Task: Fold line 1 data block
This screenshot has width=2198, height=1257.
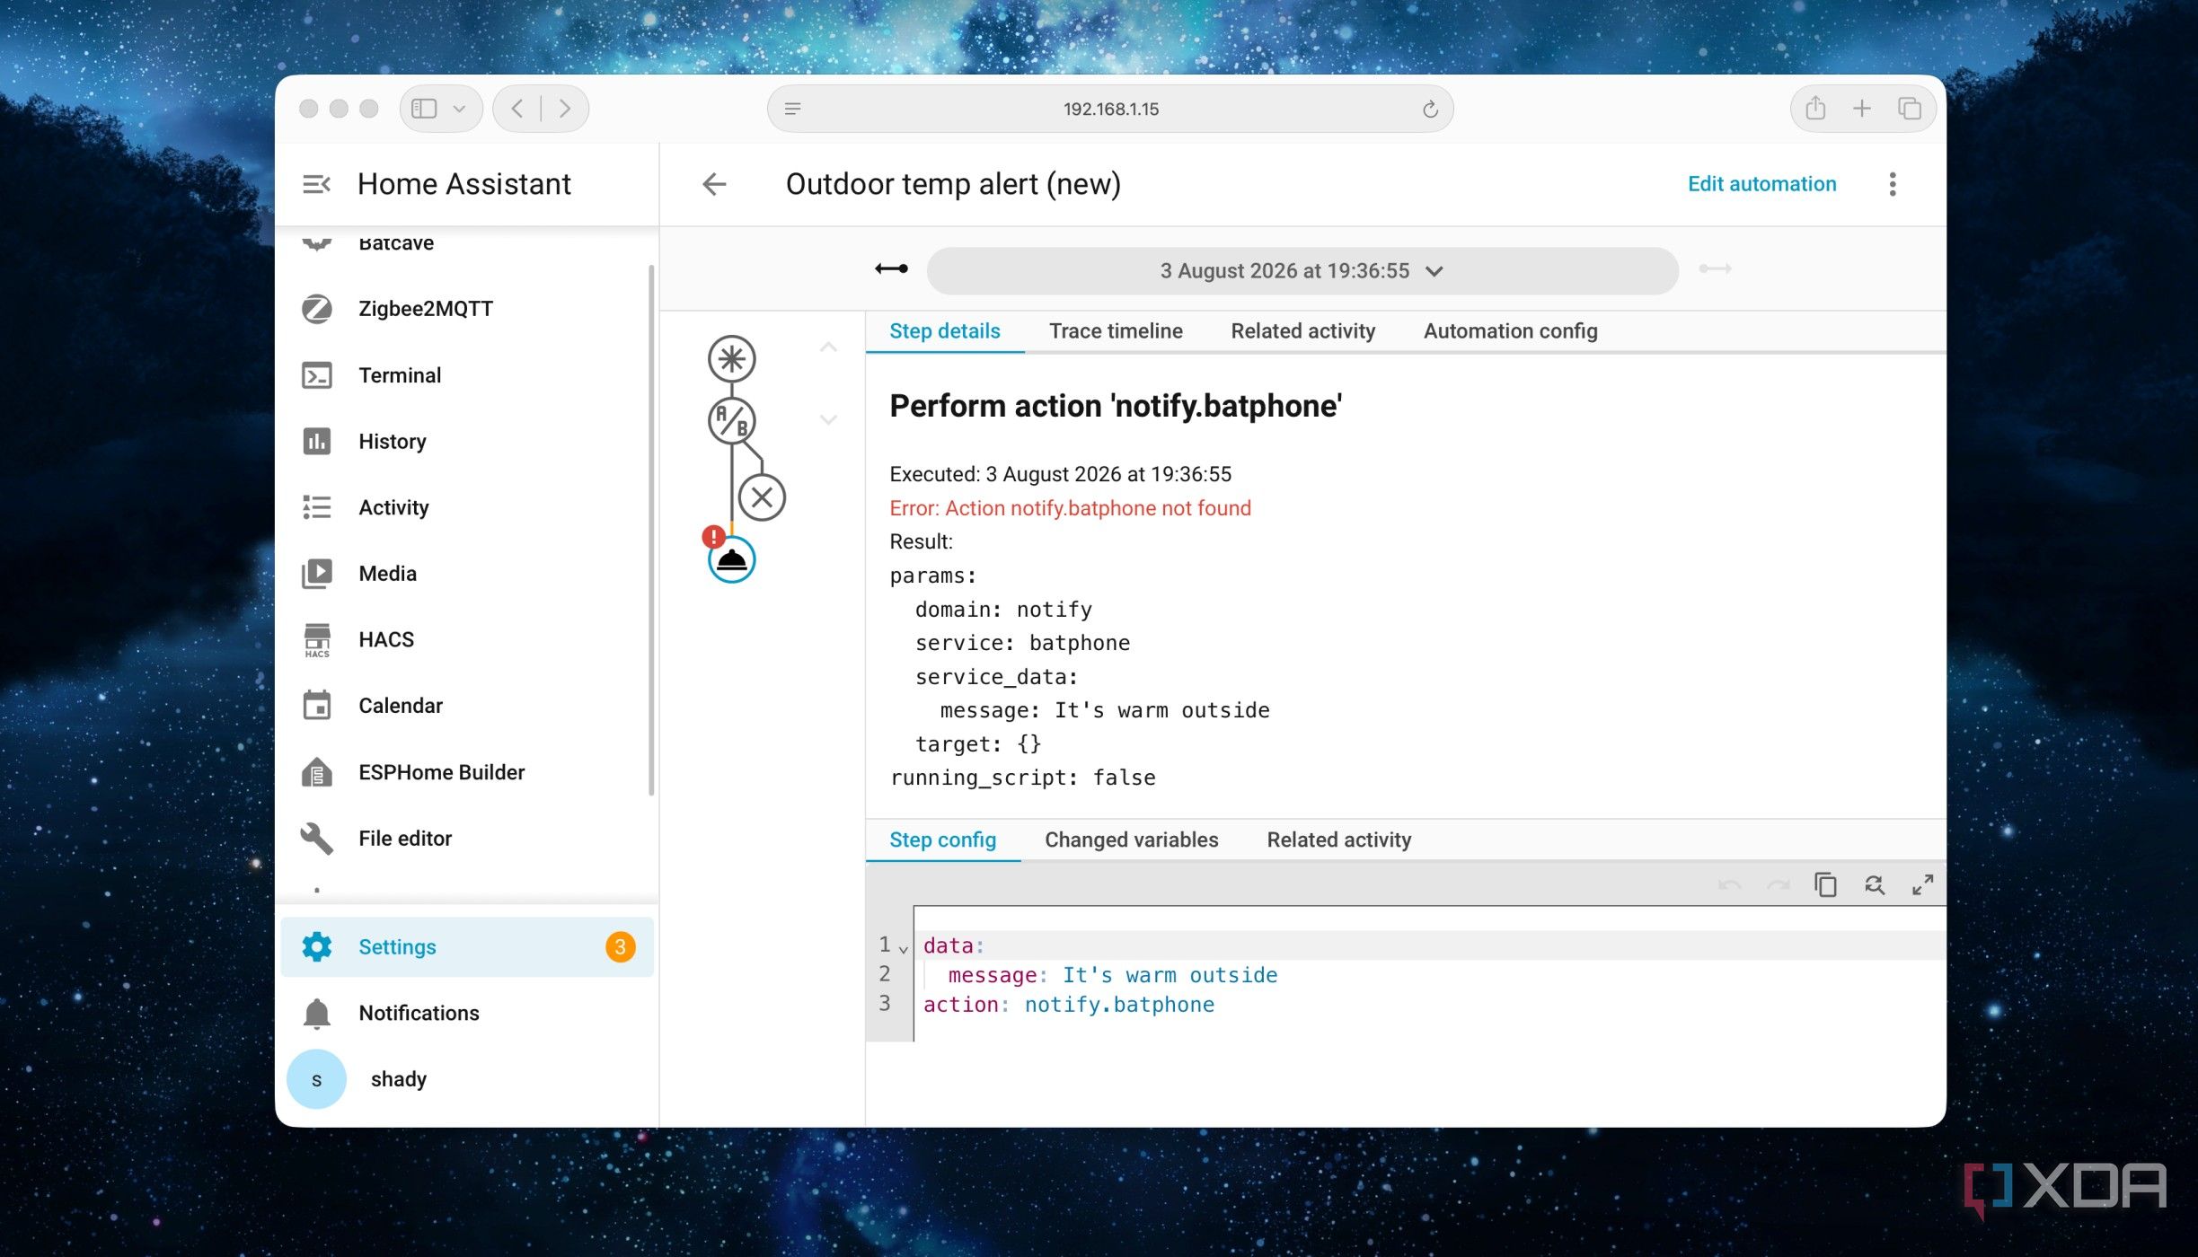Action: 903,948
